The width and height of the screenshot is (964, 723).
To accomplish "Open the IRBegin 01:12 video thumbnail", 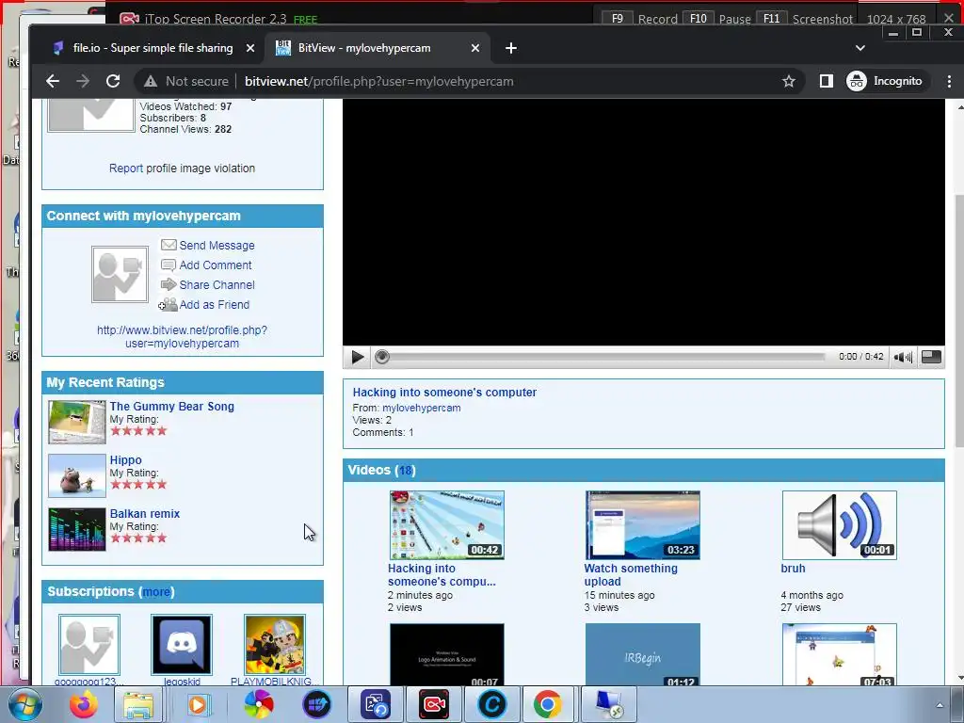I will click(642, 654).
